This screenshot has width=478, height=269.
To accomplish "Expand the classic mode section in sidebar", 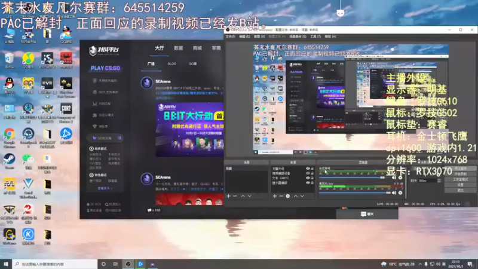I will coord(98,148).
